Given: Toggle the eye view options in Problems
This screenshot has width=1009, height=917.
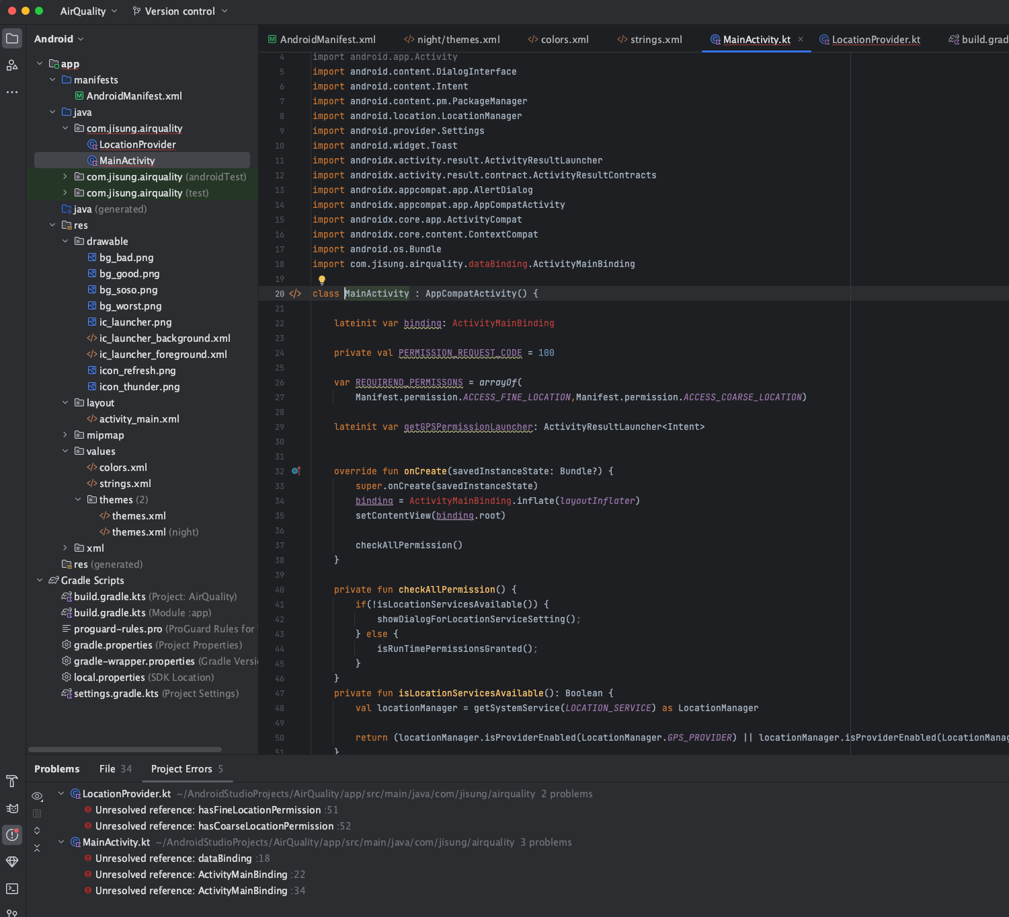Looking at the screenshot, I should [38, 796].
